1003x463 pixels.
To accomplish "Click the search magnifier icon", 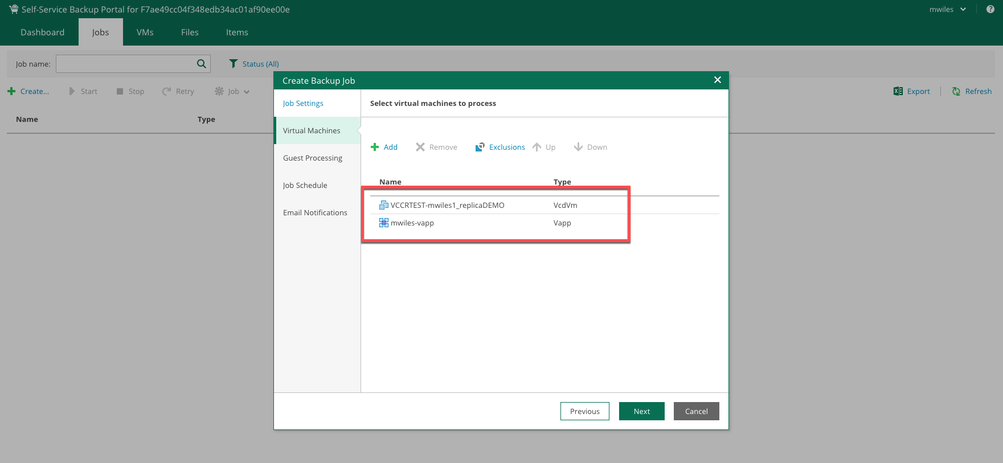I will click(201, 64).
